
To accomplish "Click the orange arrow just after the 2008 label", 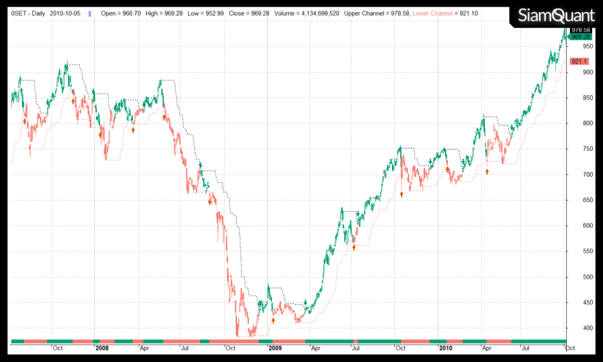I will 100,135.
